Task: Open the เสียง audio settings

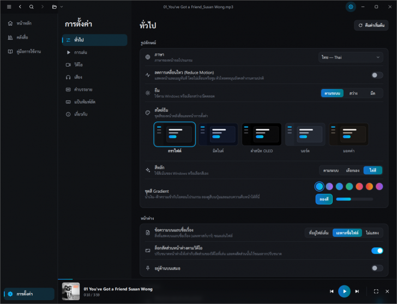Action: pos(94,78)
